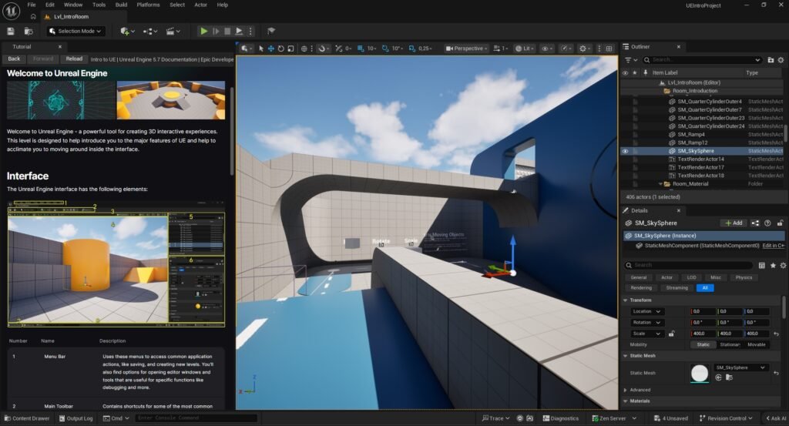Open the Selection Mode dropdown

pos(76,31)
